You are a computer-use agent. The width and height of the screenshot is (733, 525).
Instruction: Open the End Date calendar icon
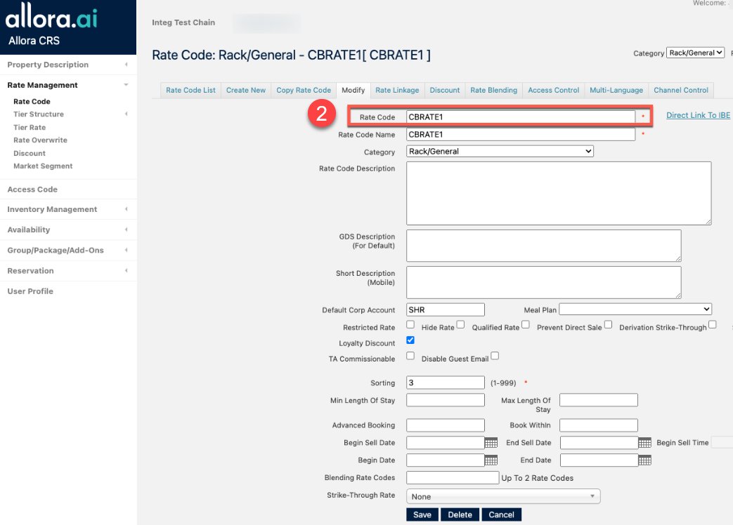[644, 460]
